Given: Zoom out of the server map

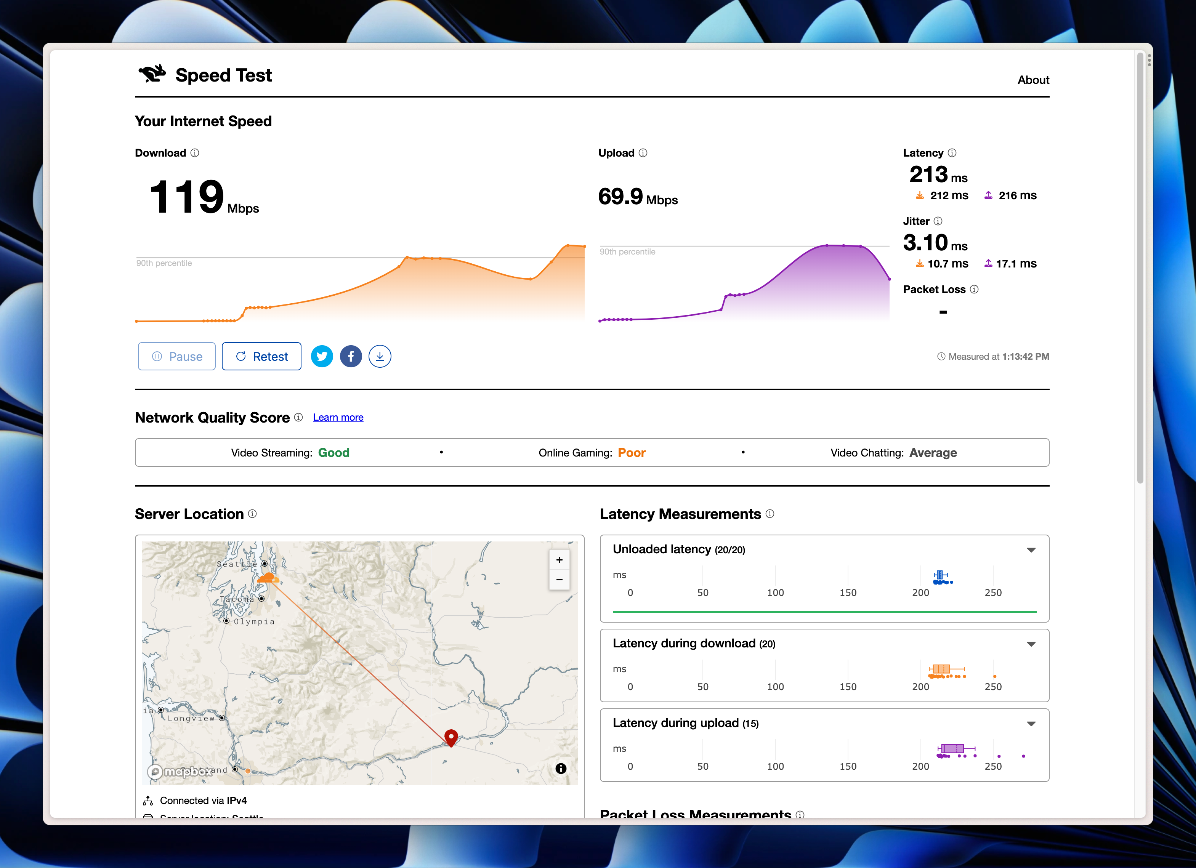Looking at the screenshot, I should tap(559, 580).
